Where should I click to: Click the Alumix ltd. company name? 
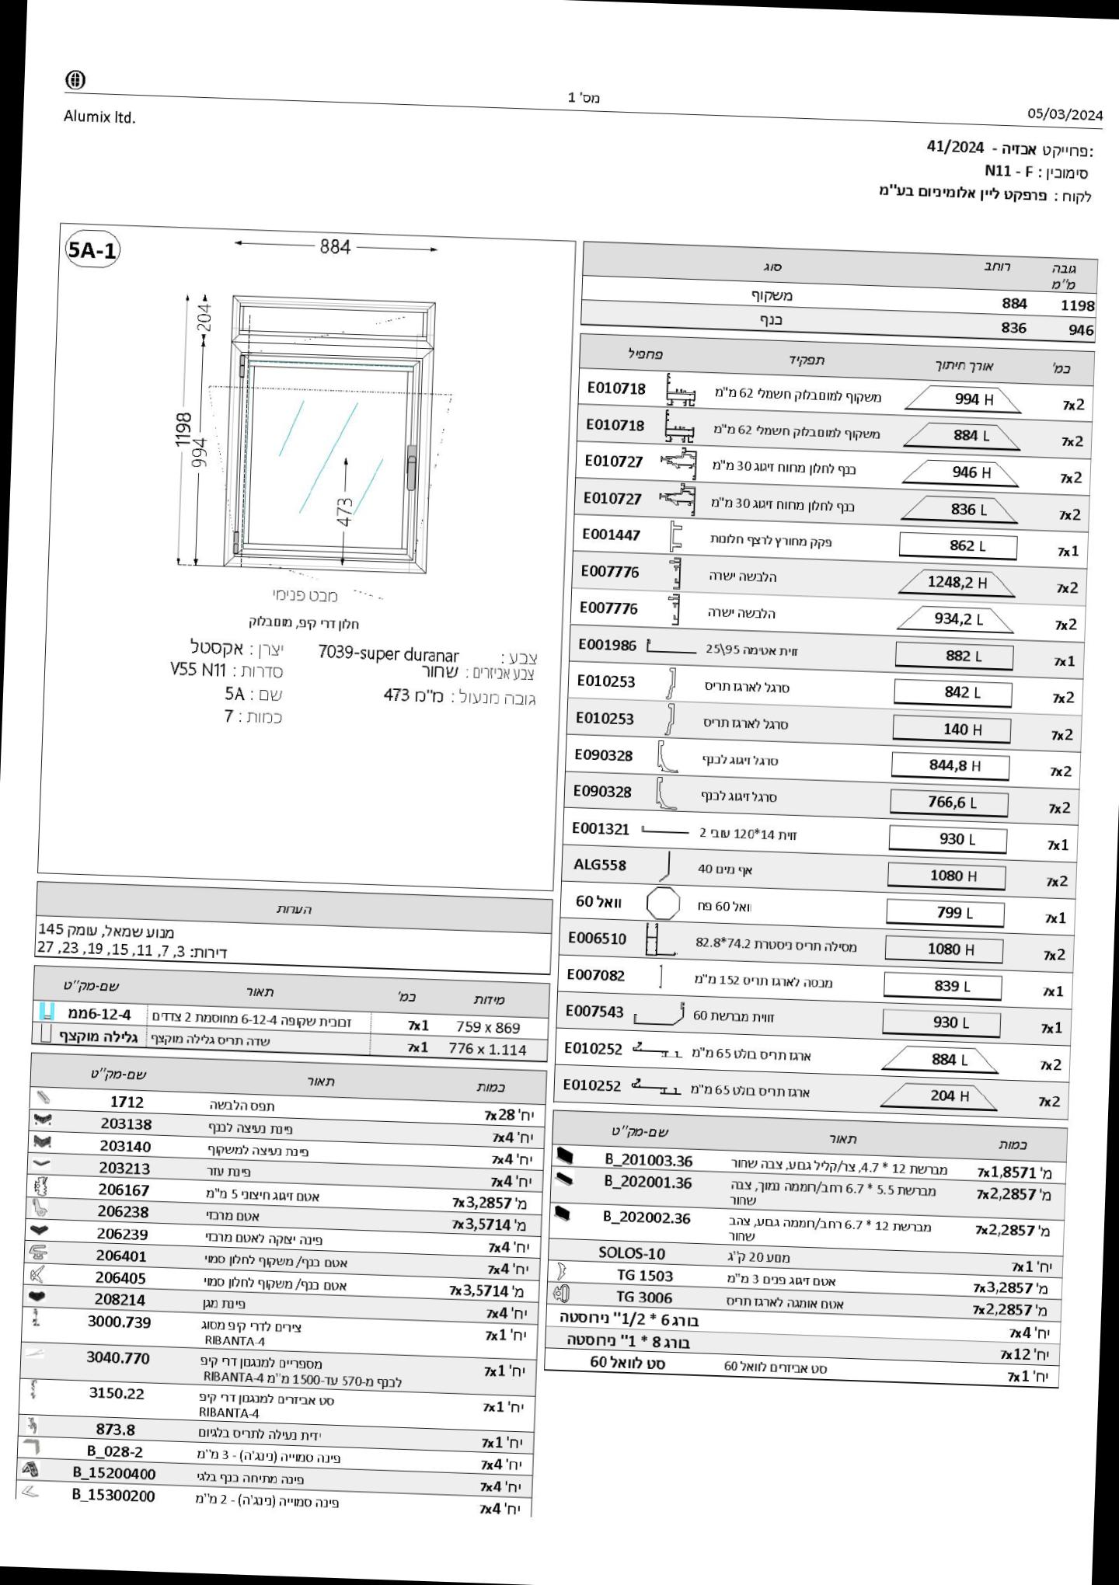click(x=99, y=118)
